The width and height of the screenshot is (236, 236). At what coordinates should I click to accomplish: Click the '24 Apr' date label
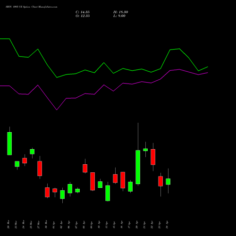click(167, 224)
